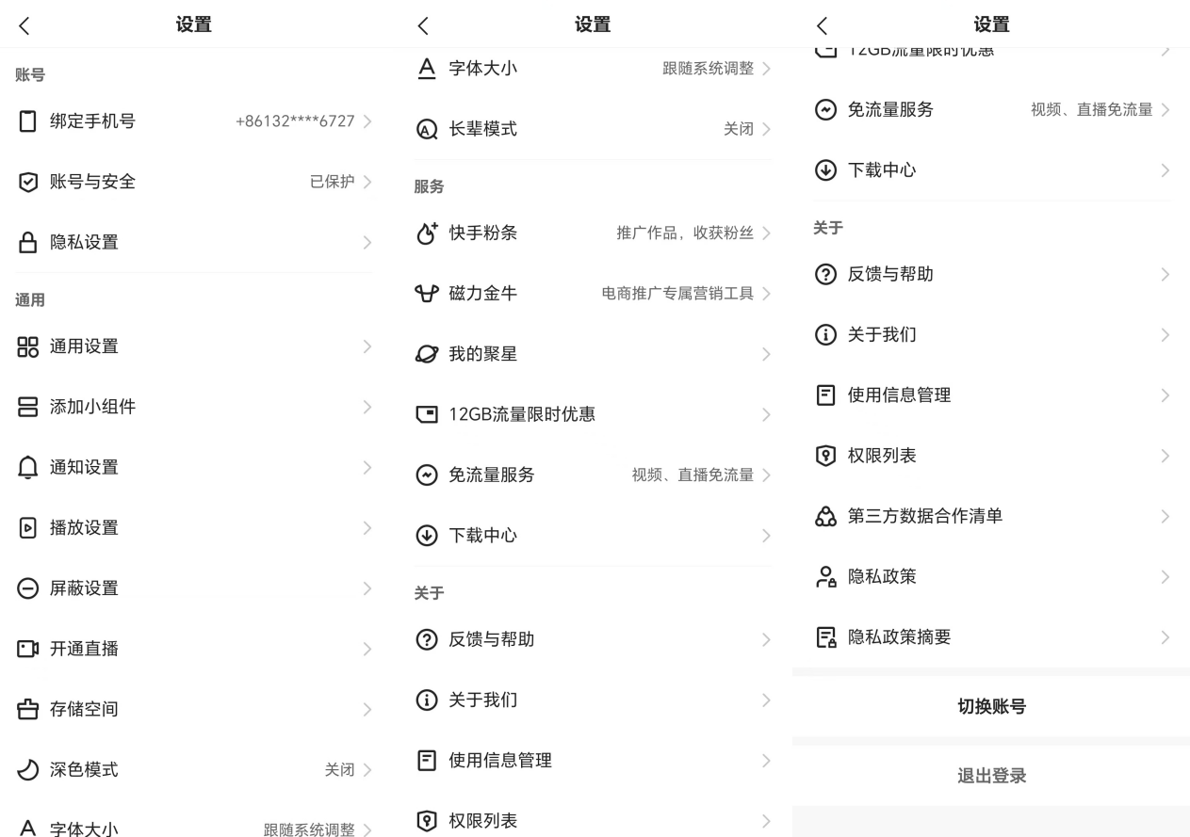The height and width of the screenshot is (837, 1190).
Task: Open 添加小组件 using its chevron
Action: [x=368, y=406]
